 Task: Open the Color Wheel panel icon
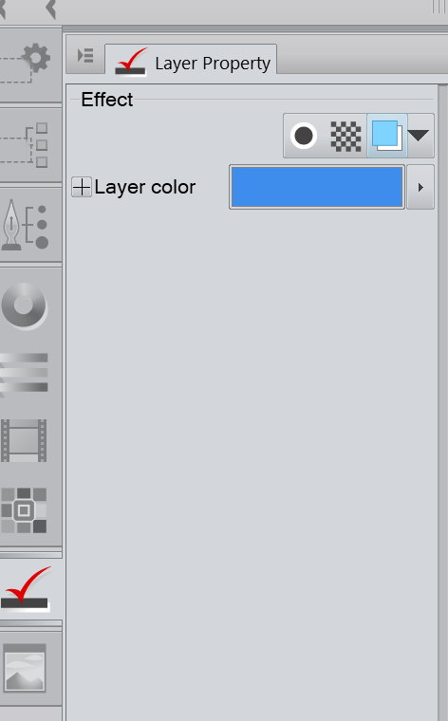(x=24, y=305)
